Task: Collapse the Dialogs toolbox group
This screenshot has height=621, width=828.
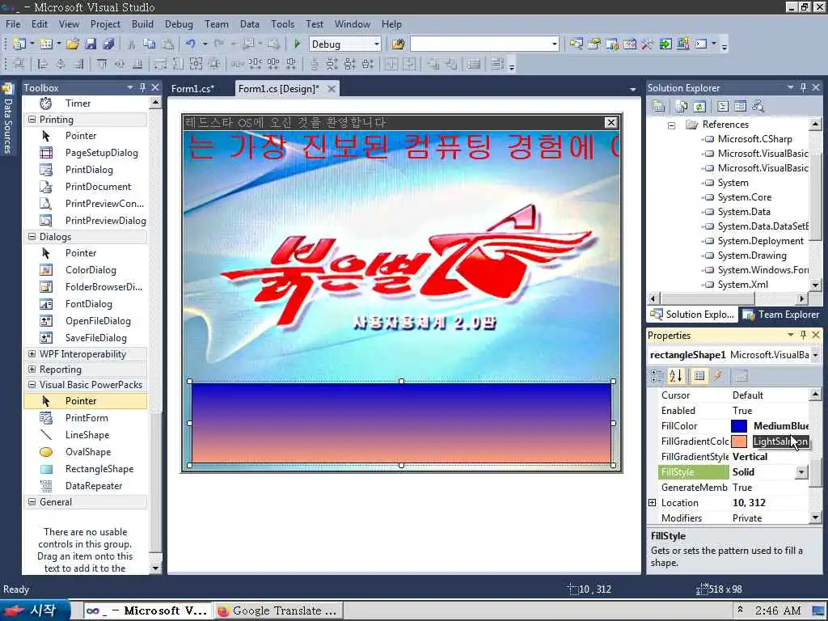Action: coord(32,237)
